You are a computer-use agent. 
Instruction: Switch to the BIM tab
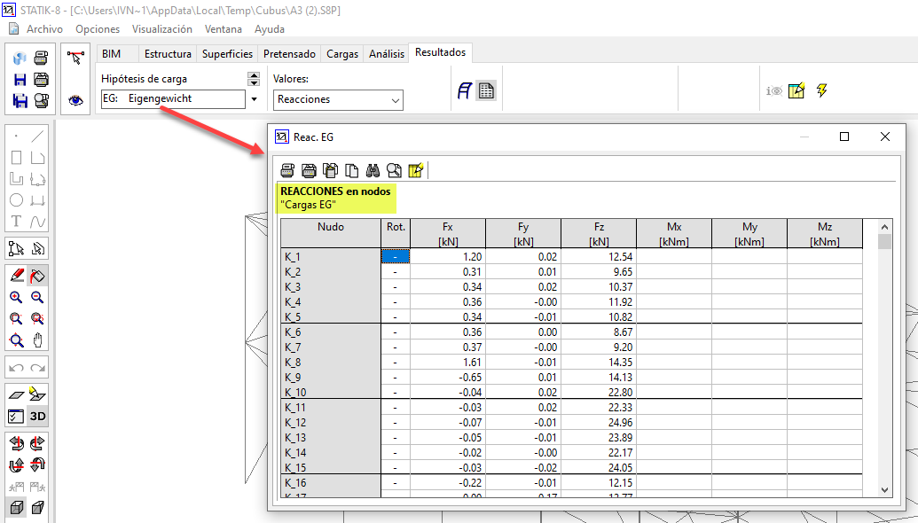click(x=111, y=54)
